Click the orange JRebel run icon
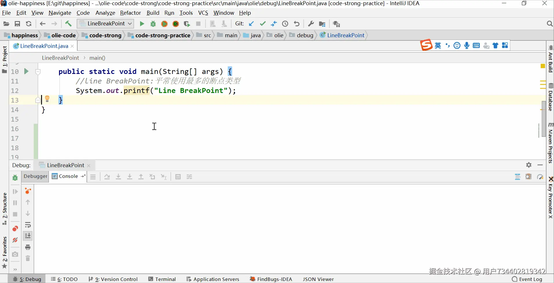Screen dimensions: 554x283 (164, 24)
